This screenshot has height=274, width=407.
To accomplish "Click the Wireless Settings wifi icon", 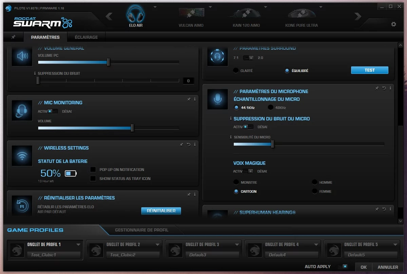I will 22,156.
